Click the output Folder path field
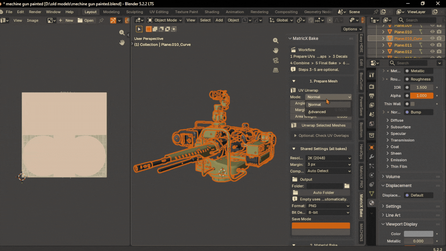The width and height of the screenshot is (446, 251). coord(324,186)
